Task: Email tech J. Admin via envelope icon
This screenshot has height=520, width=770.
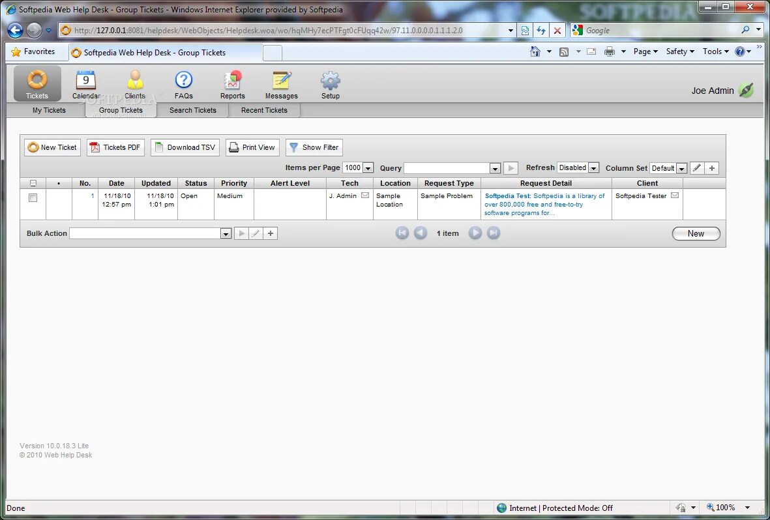Action: [x=365, y=195]
